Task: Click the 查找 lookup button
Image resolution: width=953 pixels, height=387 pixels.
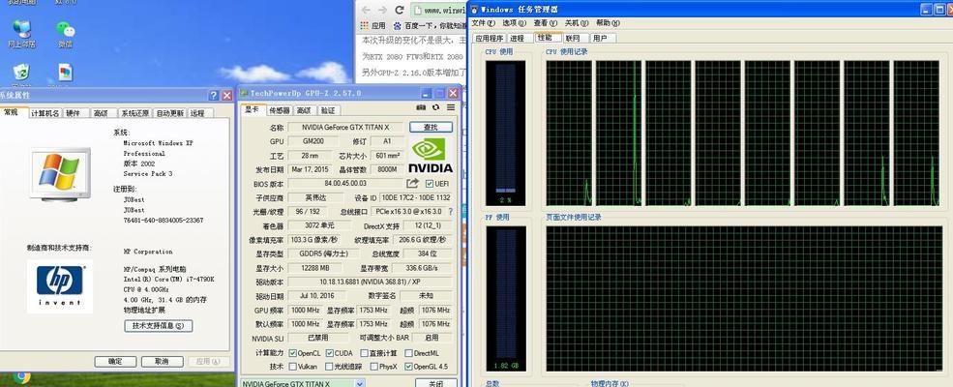Action: click(431, 127)
